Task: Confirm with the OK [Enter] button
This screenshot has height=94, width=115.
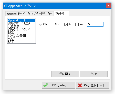Action: [58, 85]
